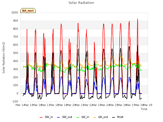Toggle the LW_in legend entry
Screen dimensions: 163x122
pyautogui.click(x=83, y=117)
